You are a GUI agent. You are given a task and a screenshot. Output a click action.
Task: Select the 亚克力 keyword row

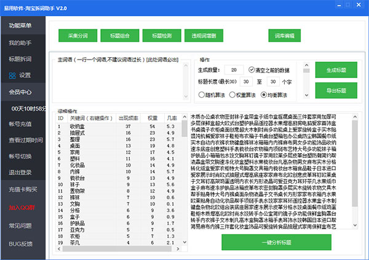click(x=119, y=230)
